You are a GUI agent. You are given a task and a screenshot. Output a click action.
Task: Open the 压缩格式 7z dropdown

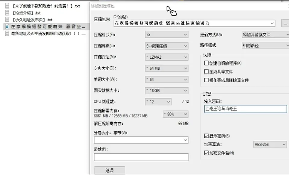[166, 35]
